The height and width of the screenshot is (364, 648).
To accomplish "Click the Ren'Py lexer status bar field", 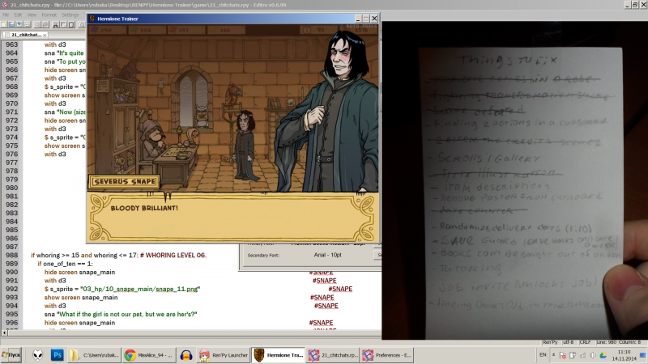I will [550, 342].
